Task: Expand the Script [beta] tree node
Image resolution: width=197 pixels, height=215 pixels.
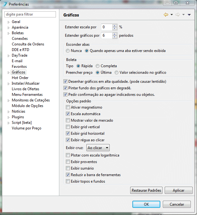Action: (8, 123)
